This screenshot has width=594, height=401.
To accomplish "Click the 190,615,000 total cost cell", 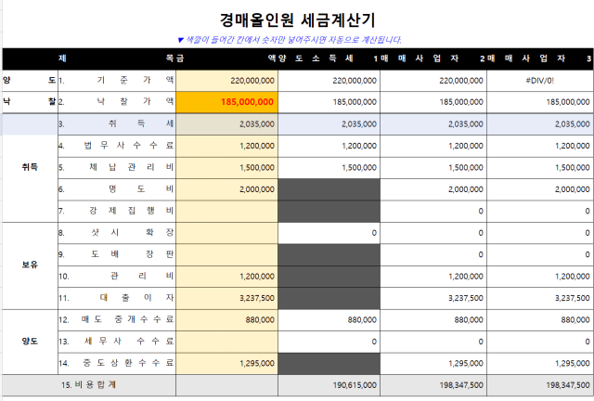I will click(x=329, y=385).
